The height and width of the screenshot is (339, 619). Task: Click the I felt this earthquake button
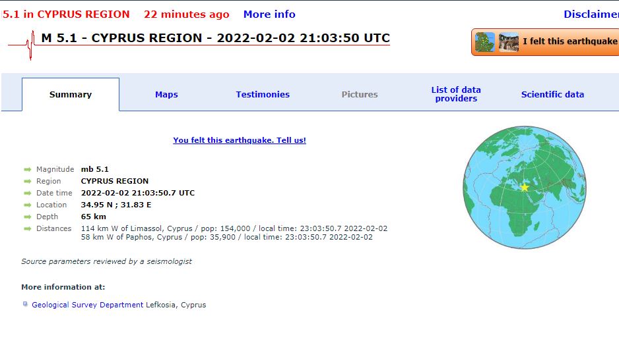[545, 41]
